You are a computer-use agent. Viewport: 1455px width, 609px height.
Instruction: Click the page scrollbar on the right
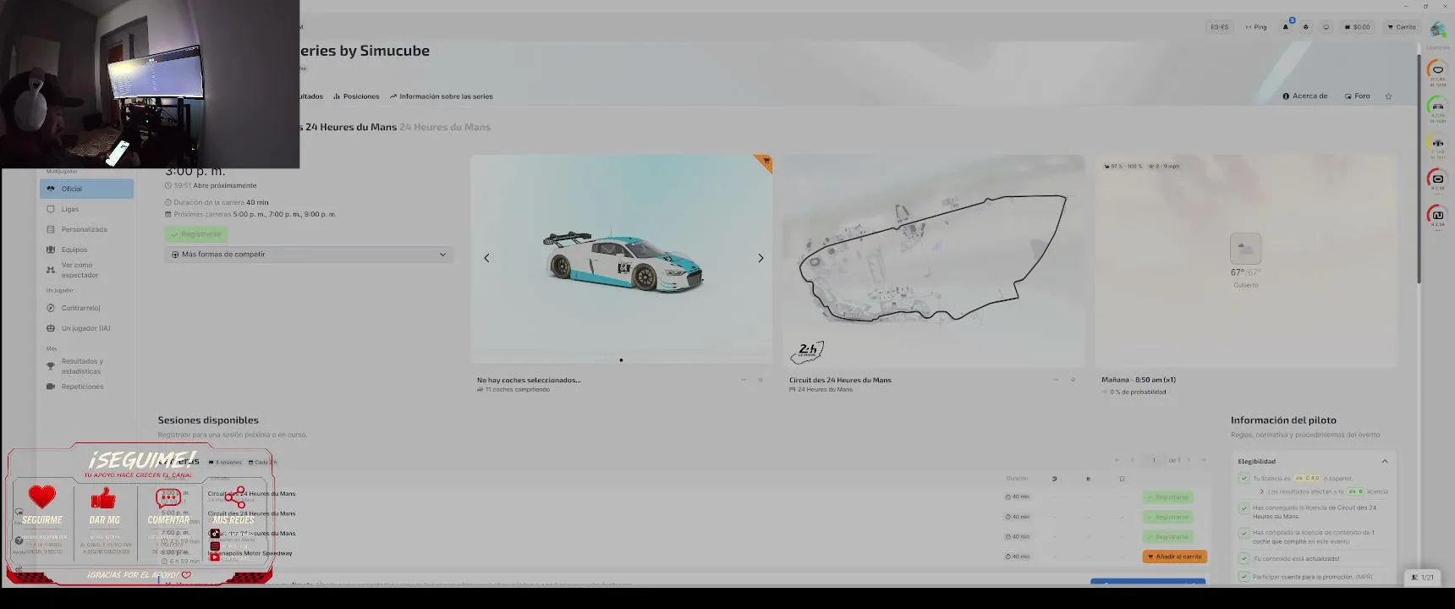(1419, 169)
